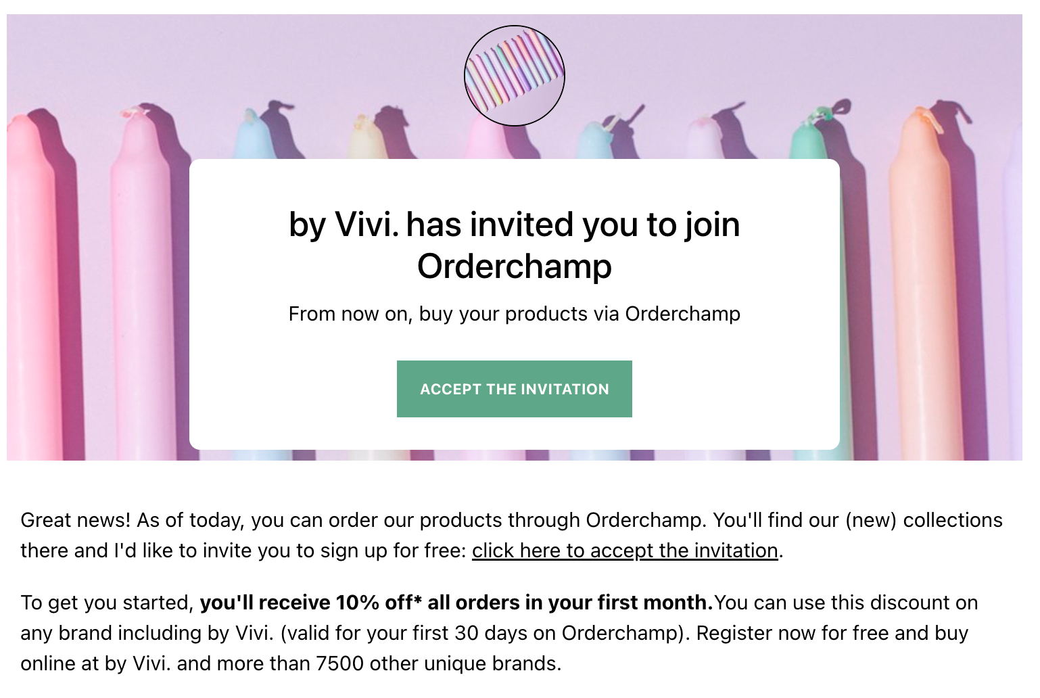Click 'Register now for free and buy' sentence
Screen dimensions: 1040x698
pos(832,633)
